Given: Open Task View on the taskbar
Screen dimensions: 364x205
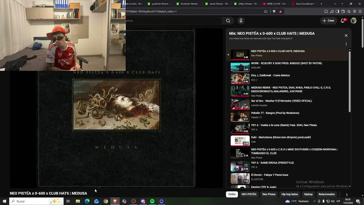Looking at the screenshot, I should pos(68,201).
